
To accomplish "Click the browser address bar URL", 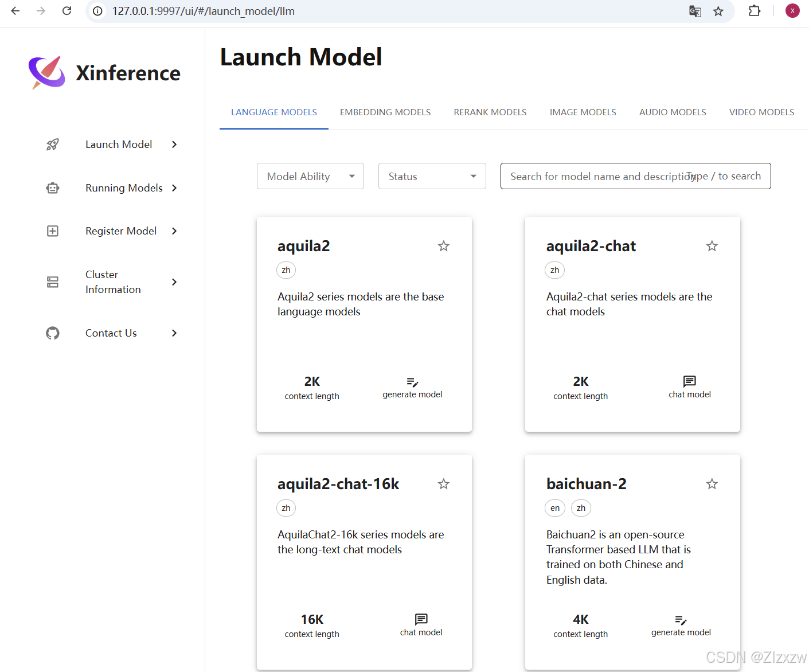I will click(x=204, y=11).
